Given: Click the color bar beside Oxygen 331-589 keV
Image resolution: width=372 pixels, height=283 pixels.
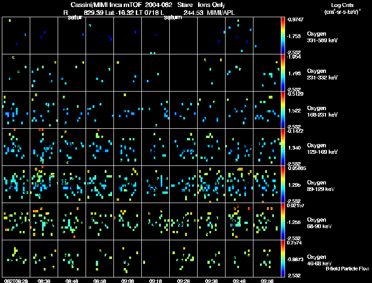Looking at the screenshot, I should tap(283, 35).
